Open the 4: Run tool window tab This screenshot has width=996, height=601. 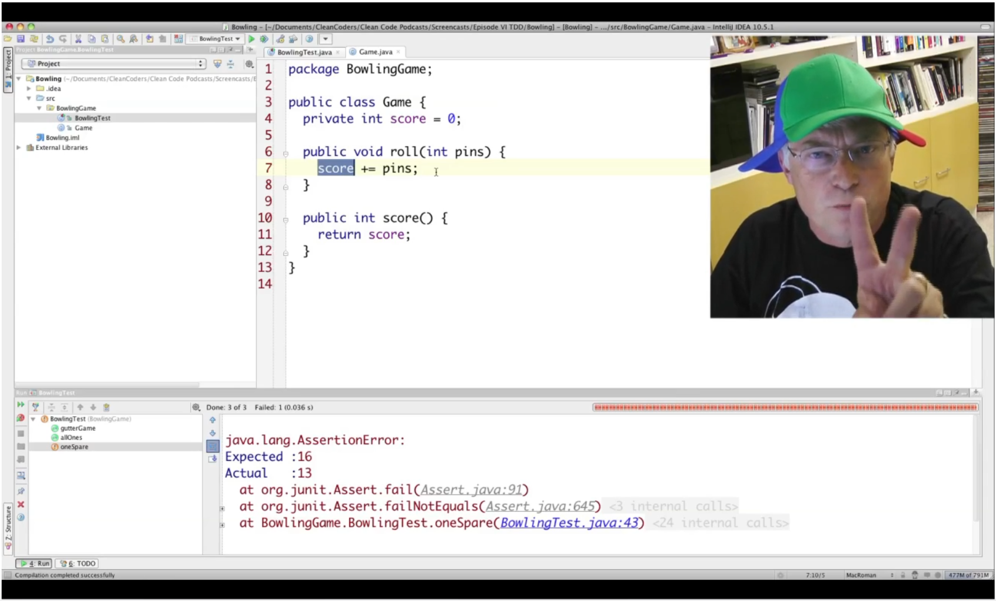pyautogui.click(x=34, y=563)
